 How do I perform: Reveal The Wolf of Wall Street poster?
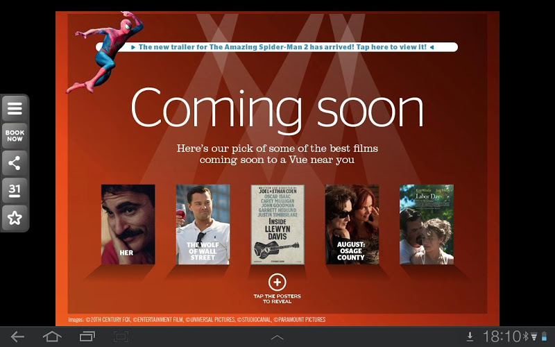(x=203, y=224)
